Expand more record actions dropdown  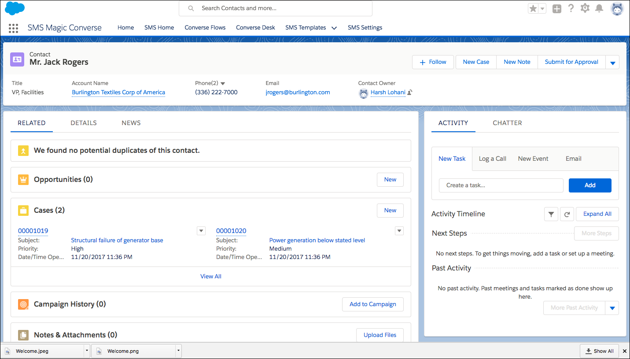[x=612, y=62]
